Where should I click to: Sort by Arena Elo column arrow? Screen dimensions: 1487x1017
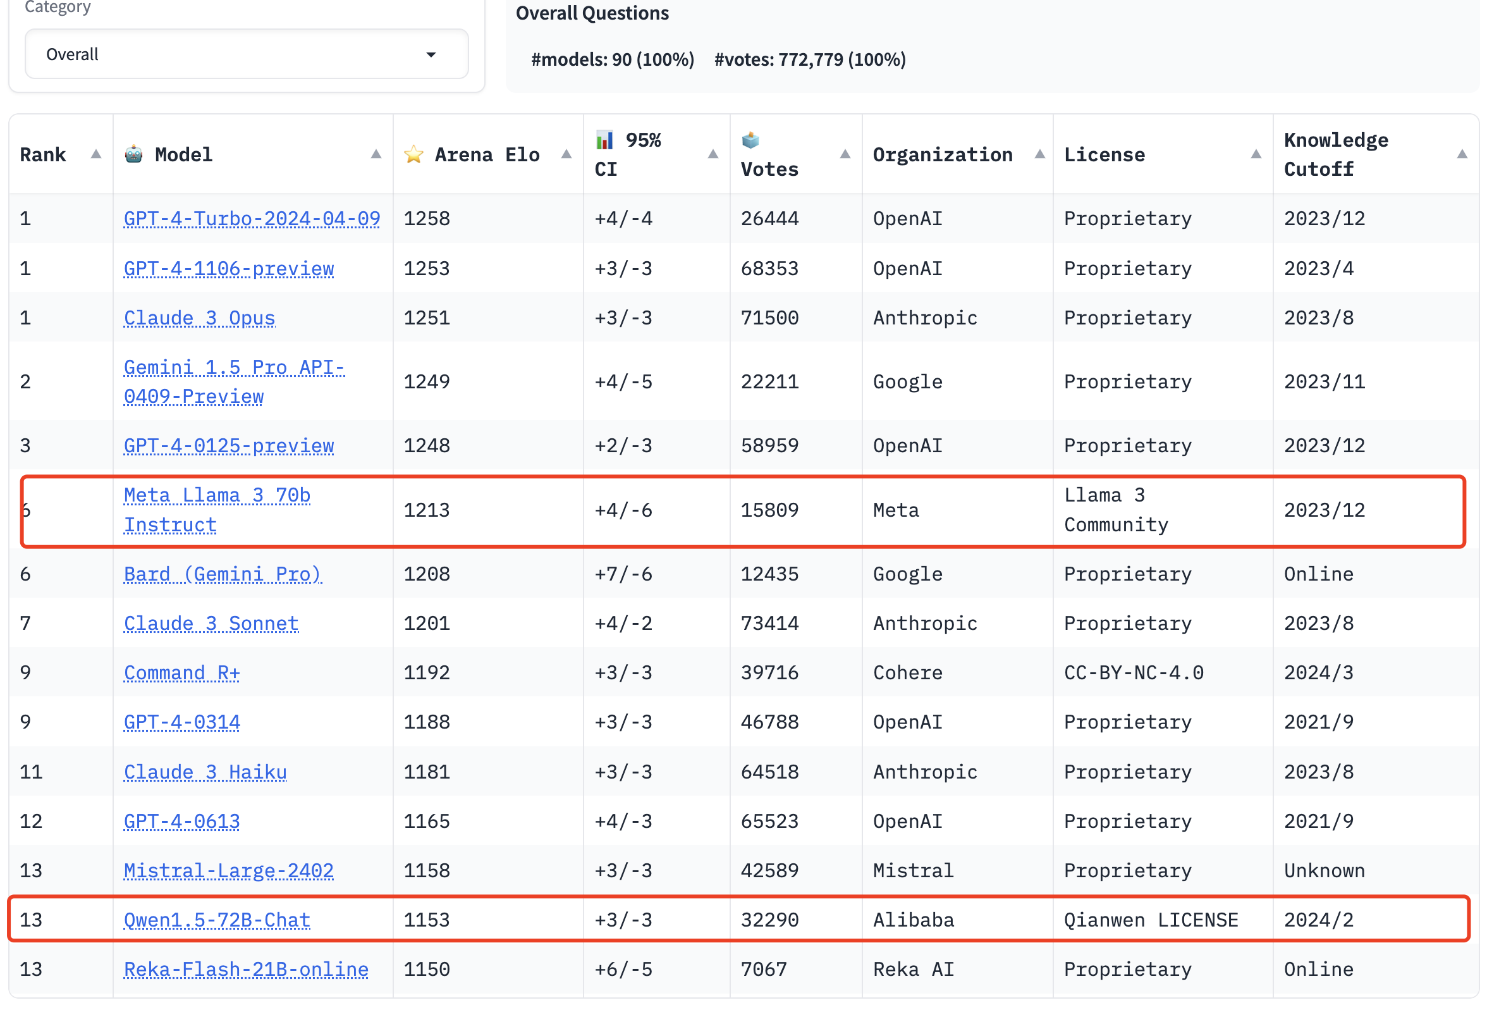pyautogui.click(x=566, y=154)
